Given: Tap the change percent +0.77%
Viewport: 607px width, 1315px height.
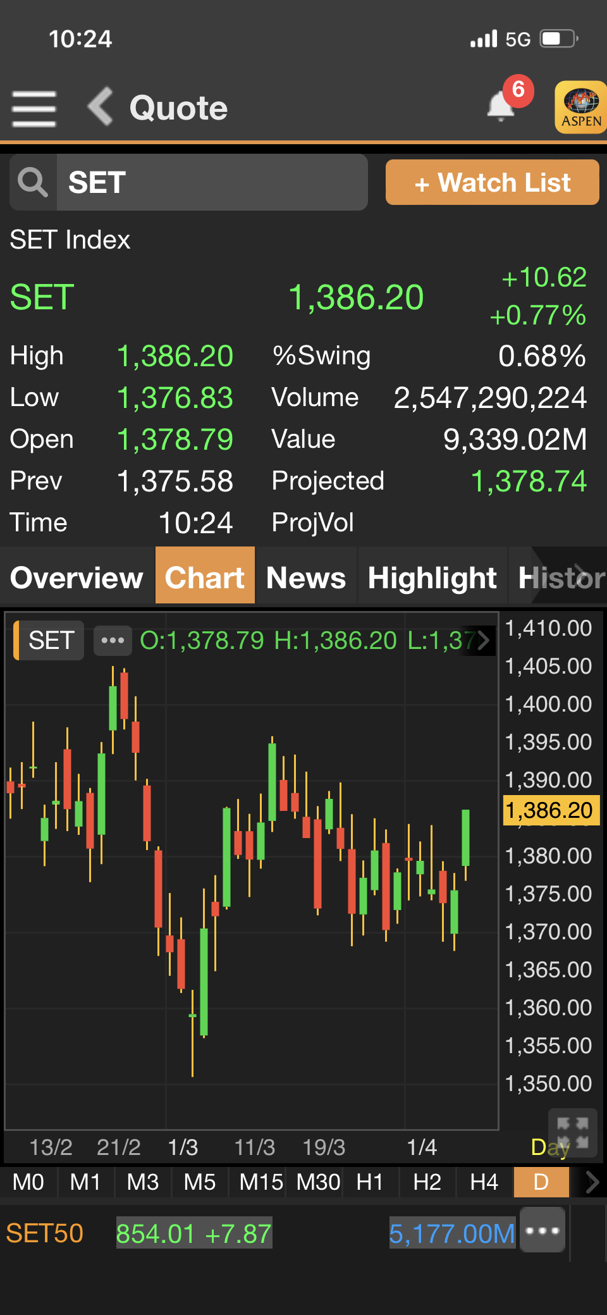Looking at the screenshot, I should (538, 315).
